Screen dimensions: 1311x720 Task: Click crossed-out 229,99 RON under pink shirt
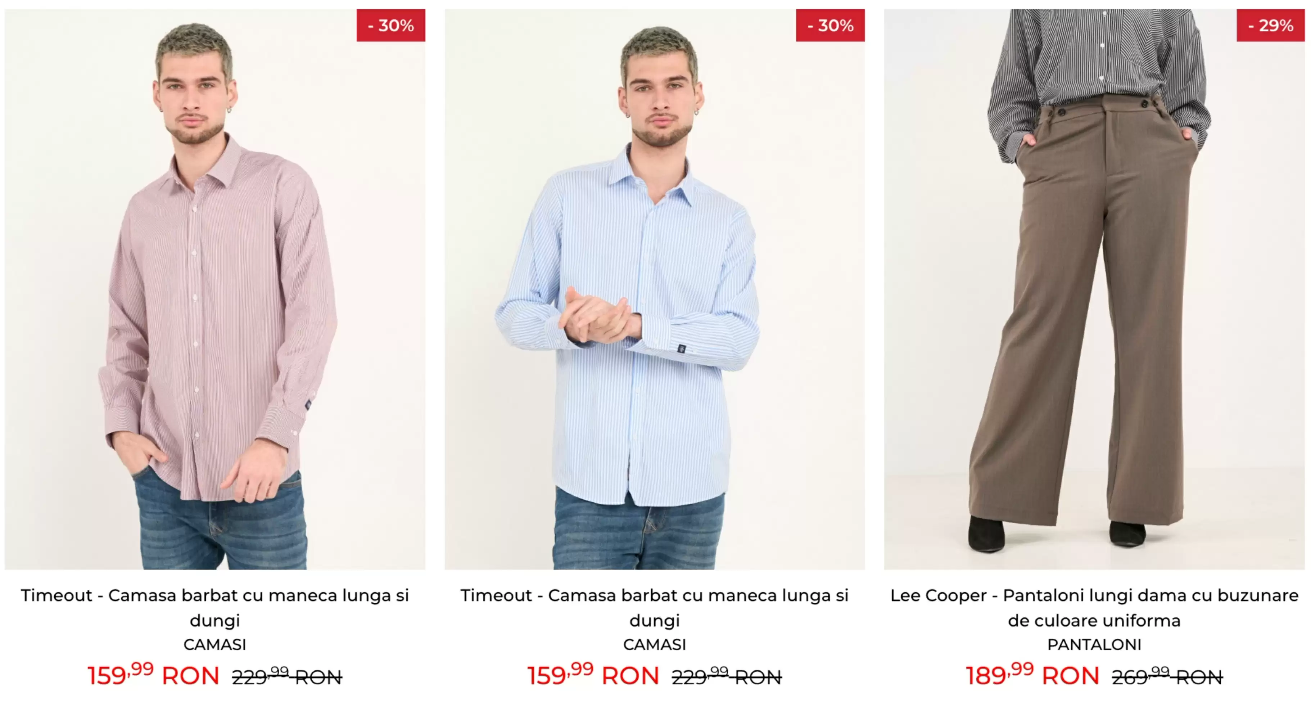287,677
